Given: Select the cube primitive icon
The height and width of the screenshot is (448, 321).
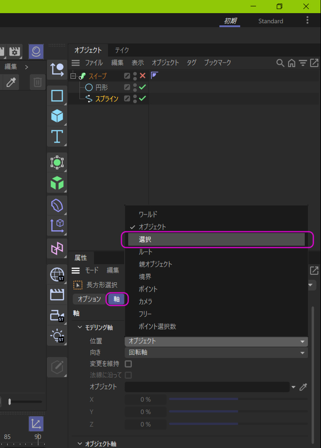Looking at the screenshot, I should (x=57, y=116).
